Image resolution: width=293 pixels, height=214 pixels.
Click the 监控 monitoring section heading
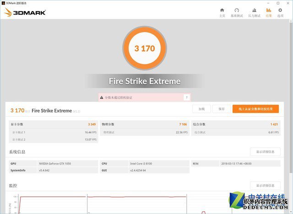coord(13,186)
